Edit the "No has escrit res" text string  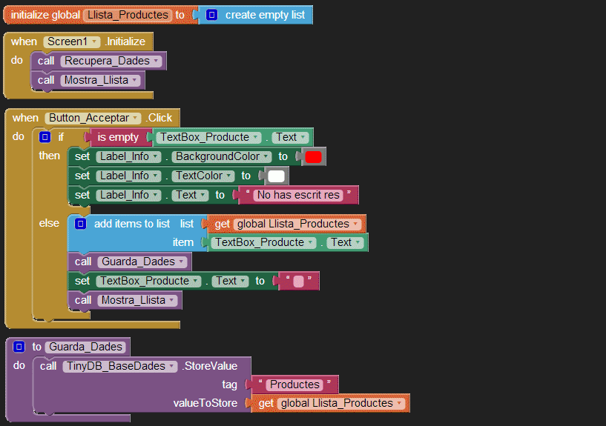coord(297,195)
